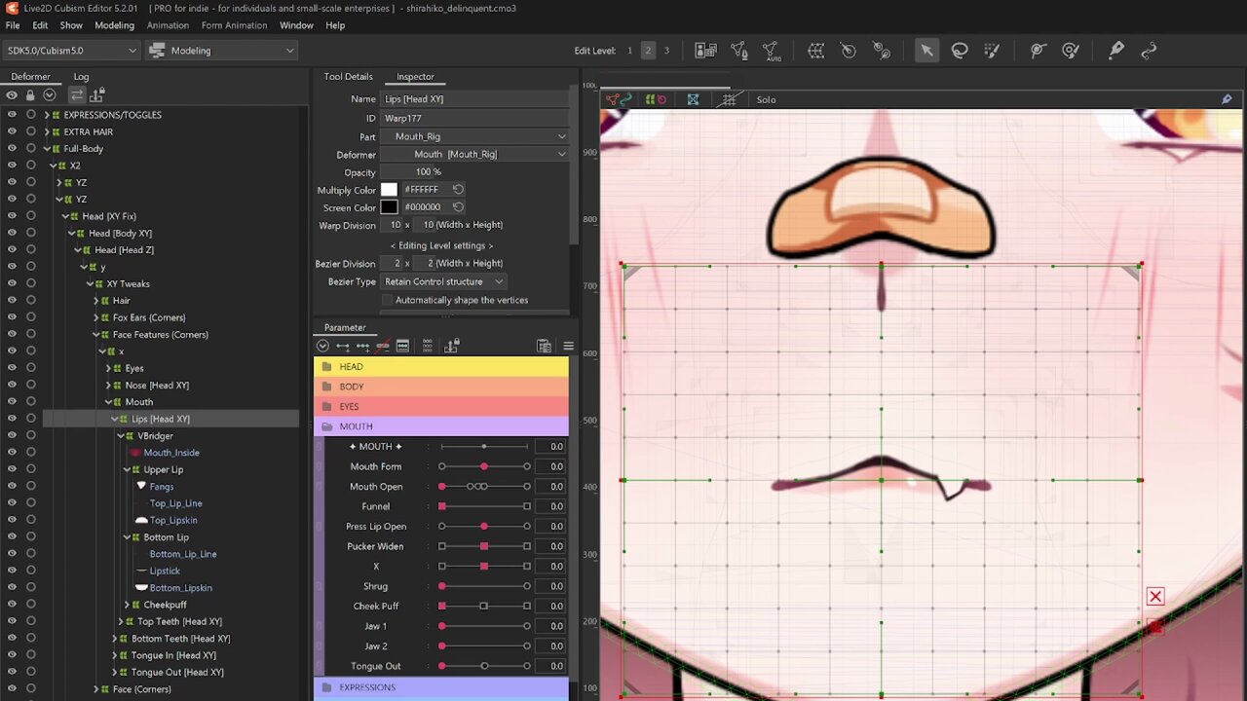Reset Multiply Color to default
1247x701 pixels.
point(458,189)
